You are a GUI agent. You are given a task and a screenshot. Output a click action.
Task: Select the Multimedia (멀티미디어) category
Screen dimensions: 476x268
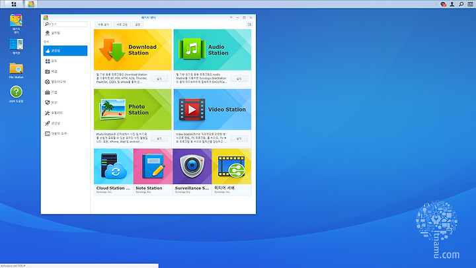pos(65,82)
